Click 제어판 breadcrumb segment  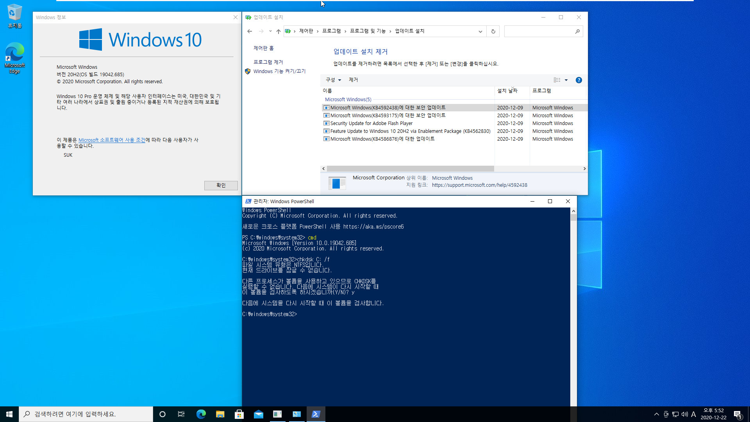click(x=306, y=31)
